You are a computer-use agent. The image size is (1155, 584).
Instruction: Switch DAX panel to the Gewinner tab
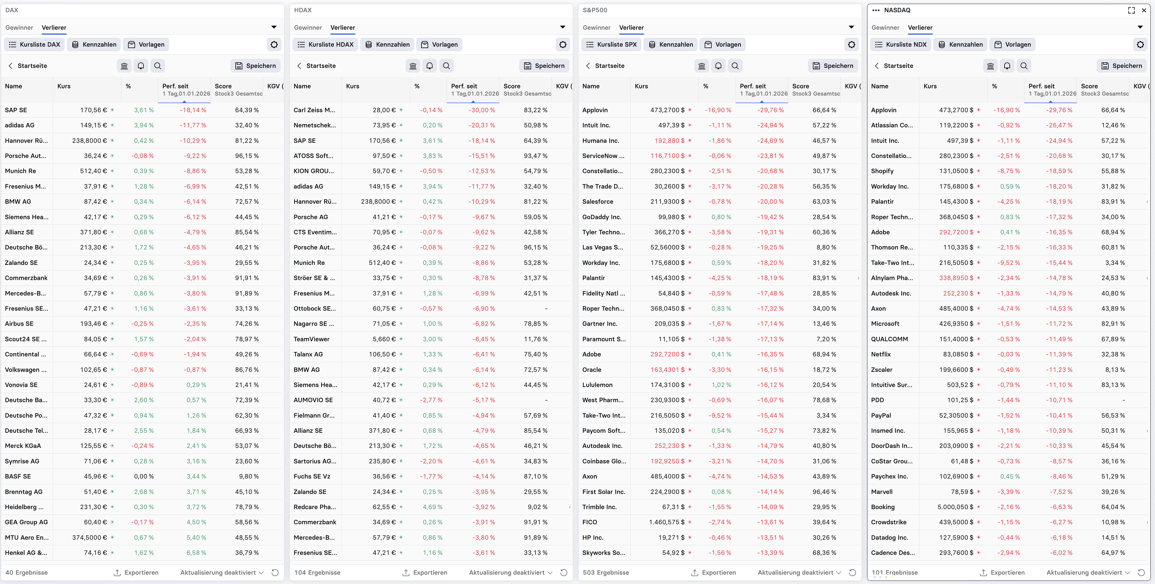(x=19, y=28)
